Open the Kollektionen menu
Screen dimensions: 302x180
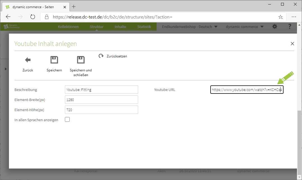68,27
